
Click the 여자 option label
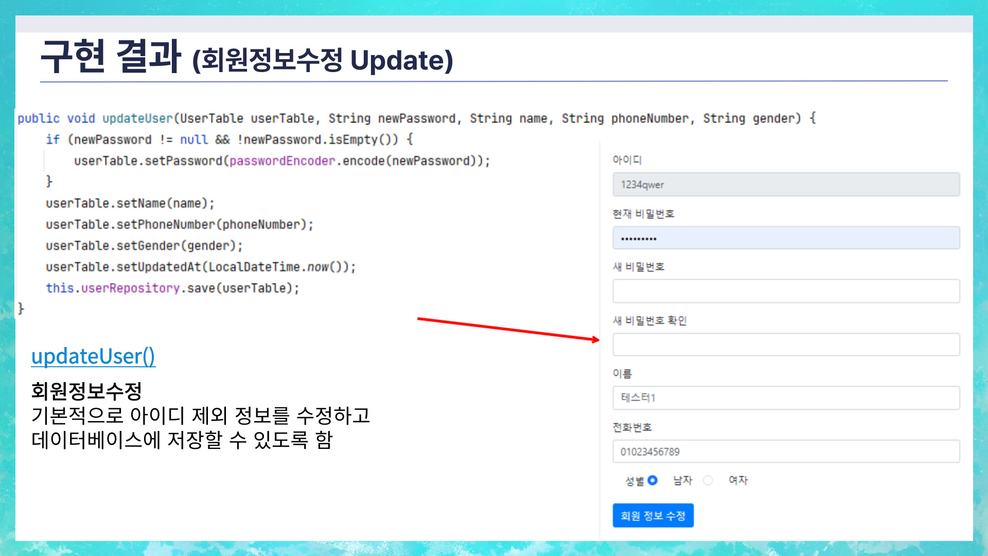pos(738,480)
